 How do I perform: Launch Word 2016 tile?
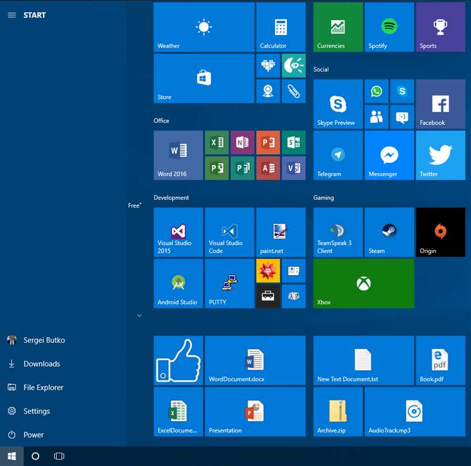click(178, 155)
